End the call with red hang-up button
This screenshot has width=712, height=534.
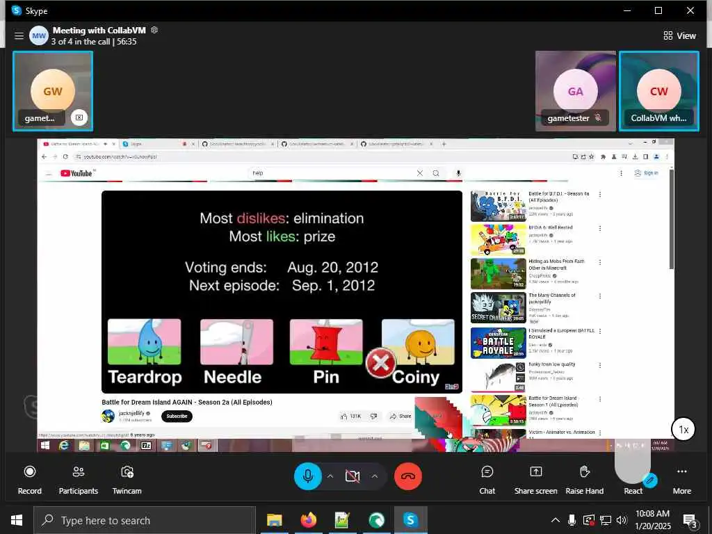pos(407,476)
